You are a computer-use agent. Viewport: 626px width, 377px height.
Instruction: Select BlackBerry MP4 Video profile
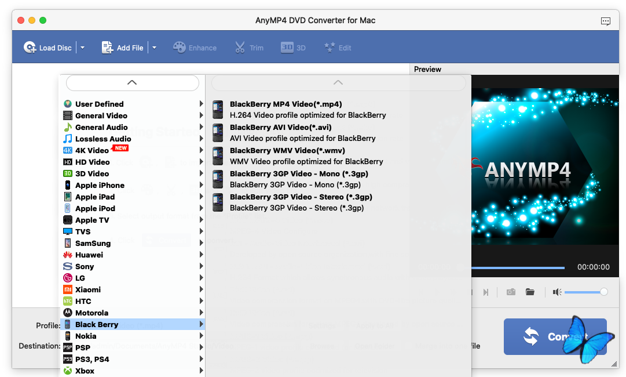[x=285, y=104]
